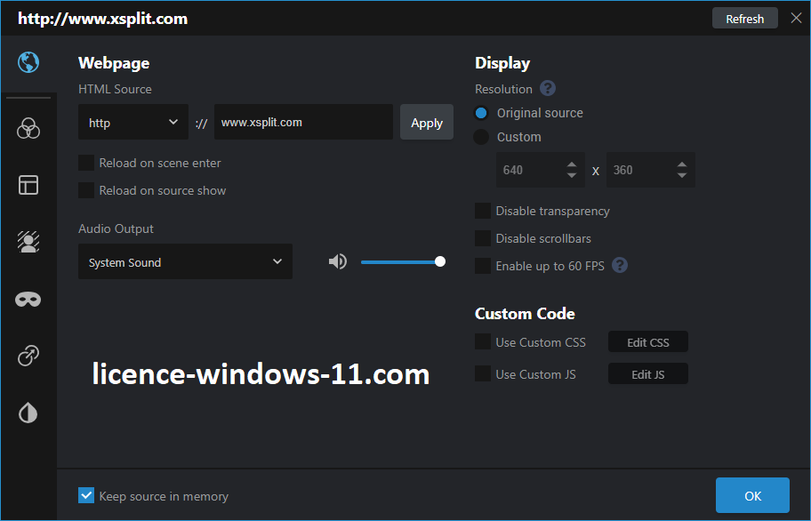
Task: Open the Color settings three-circles icon
Action: tap(28, 130)
